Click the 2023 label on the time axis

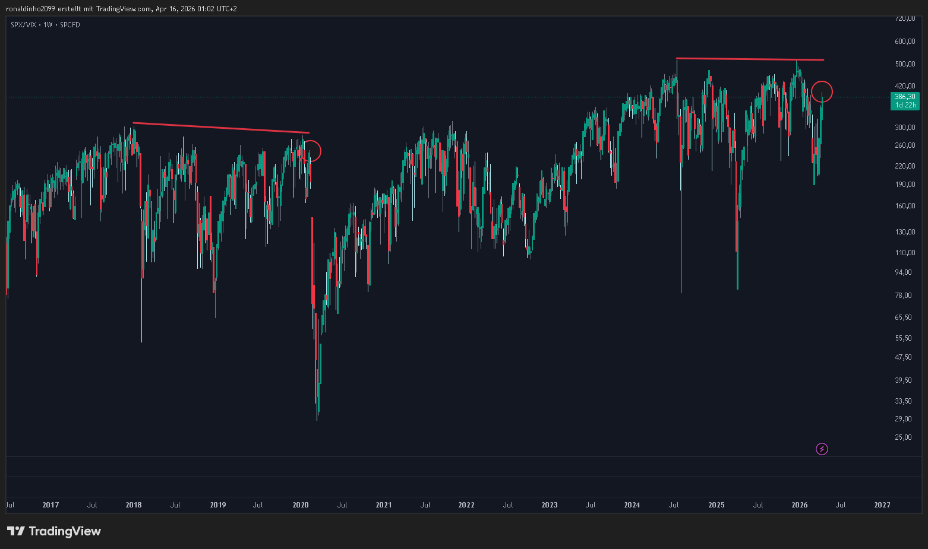550,505
